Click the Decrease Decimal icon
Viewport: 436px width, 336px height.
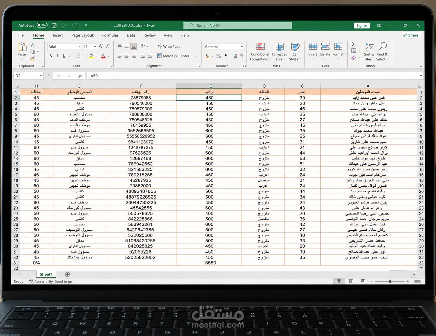pos(241,56)
